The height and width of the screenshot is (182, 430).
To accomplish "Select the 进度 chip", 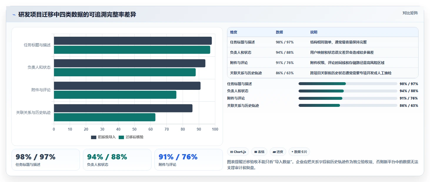I will click(x=278, y=152).
